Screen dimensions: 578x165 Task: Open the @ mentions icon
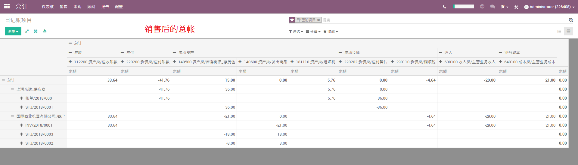[482, 7]
